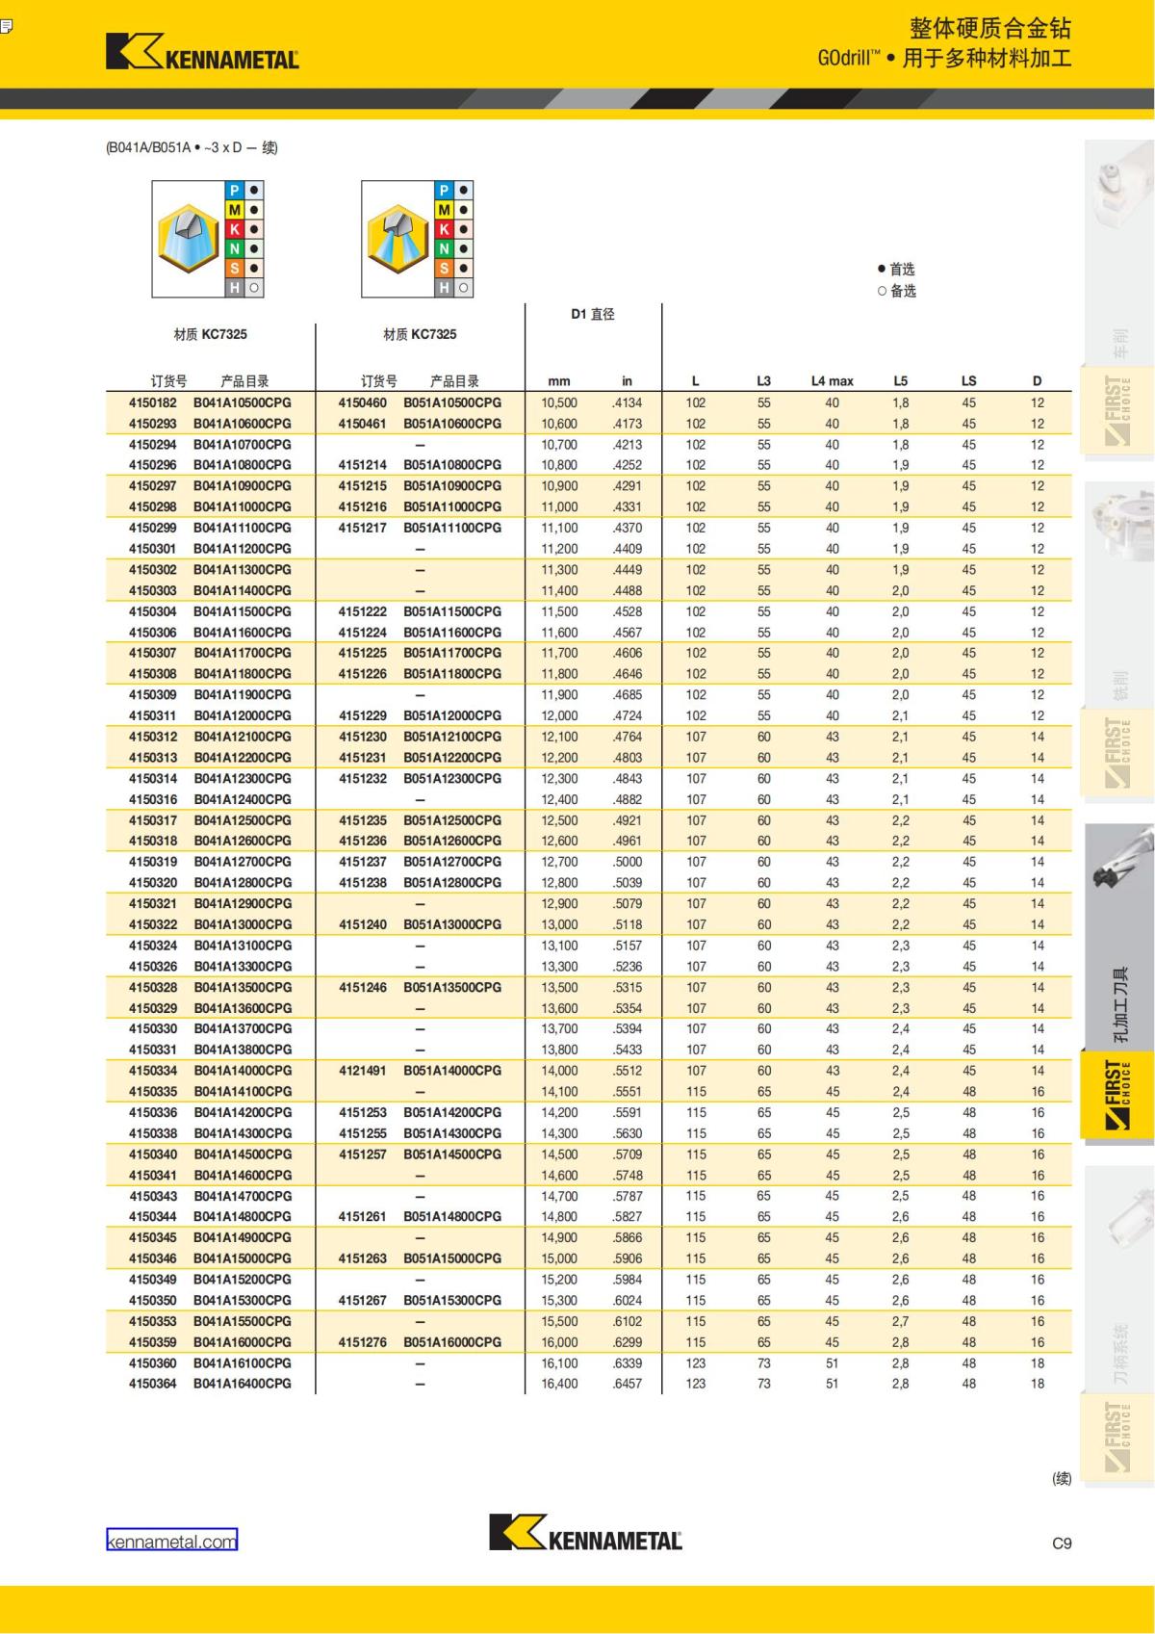This screenshot has width=1155, height=1634.
Task: Click catalog number B041A14000CPG
Action: (243, 1071)
